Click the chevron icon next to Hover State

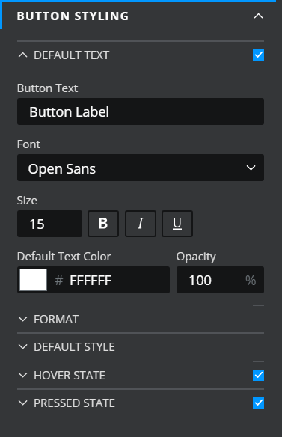pyautogui.click(x=23, y=375)
